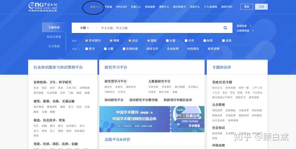Click the 外文资源总库 CNKI Scholar banner
This screenshot has height=149, width=296.
[x=187, y=119]
